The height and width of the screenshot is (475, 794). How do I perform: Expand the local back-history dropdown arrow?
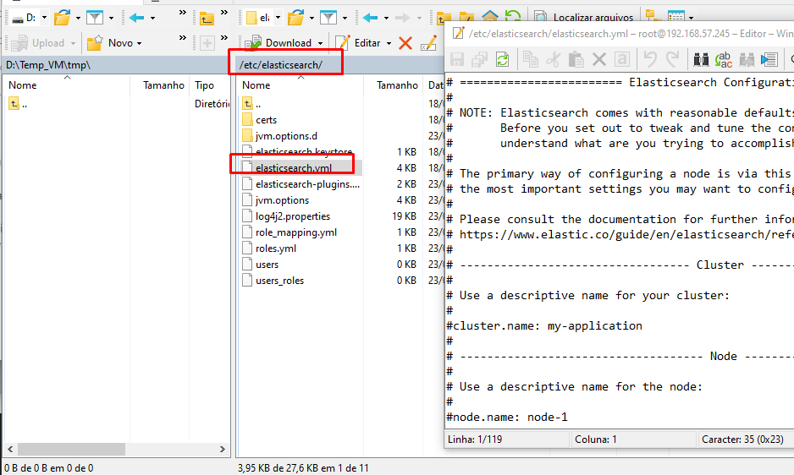tap(152, 19)
